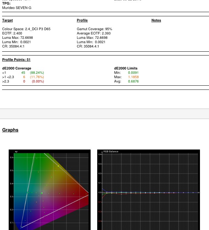Click the orange 11.76% coverage value
209x230 pixels.
(37, 77)
